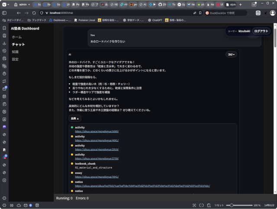Viewport: 277px width, 209px height.
Task: Open the history panel in the browser sidebar
Action: point(4,51)
